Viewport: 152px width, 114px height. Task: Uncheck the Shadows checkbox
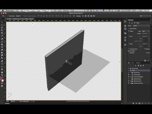(145, 49)
